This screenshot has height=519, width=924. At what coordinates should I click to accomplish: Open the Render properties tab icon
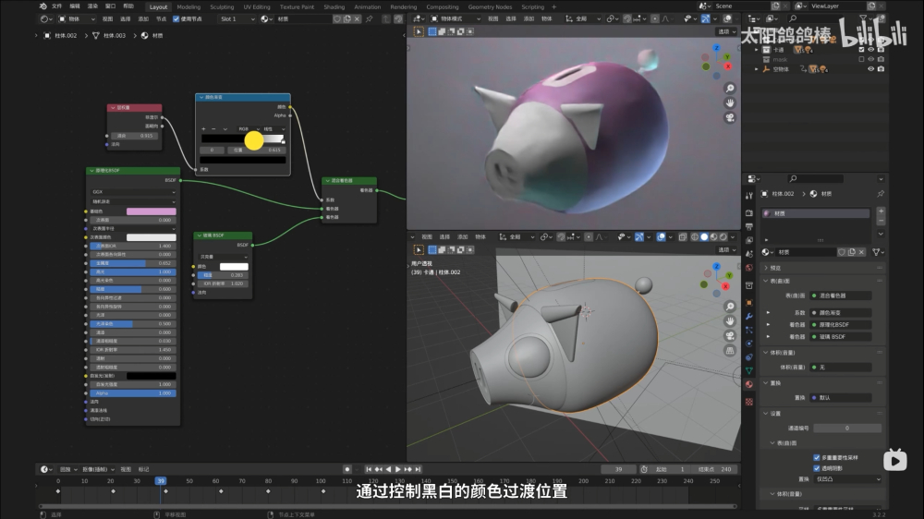(749, 212)
